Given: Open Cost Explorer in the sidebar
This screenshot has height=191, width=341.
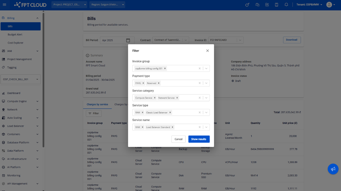Looking at the screenshot, I should pyautogui.click(x=16, y=43).
